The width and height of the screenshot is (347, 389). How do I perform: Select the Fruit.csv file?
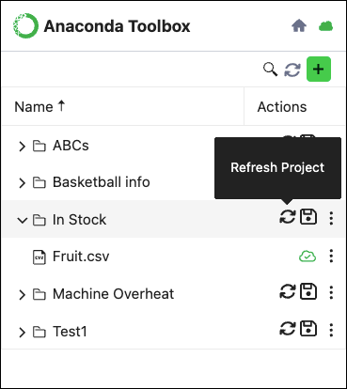click(81, 257)
